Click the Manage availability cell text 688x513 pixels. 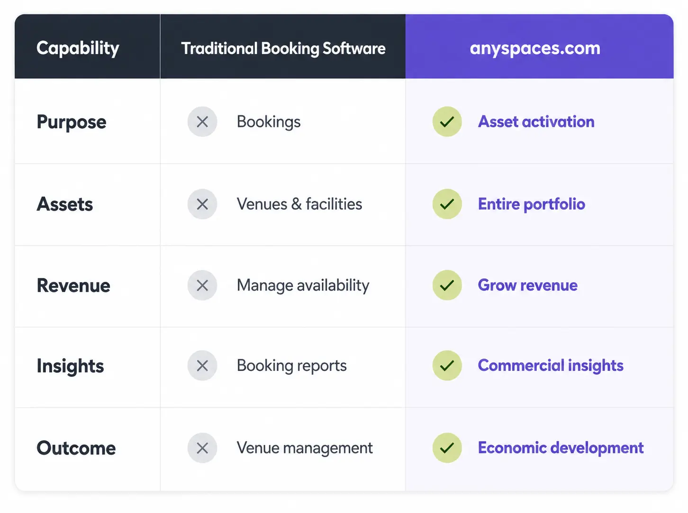303,286
